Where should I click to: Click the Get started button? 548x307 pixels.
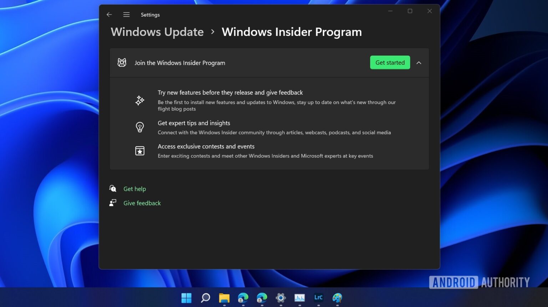point(390,62)
